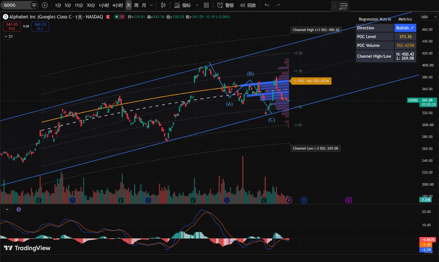Click the chart title Alphabet Inc (Google) Class C
This screenshot has width=439, height=262.
[40, 17]
